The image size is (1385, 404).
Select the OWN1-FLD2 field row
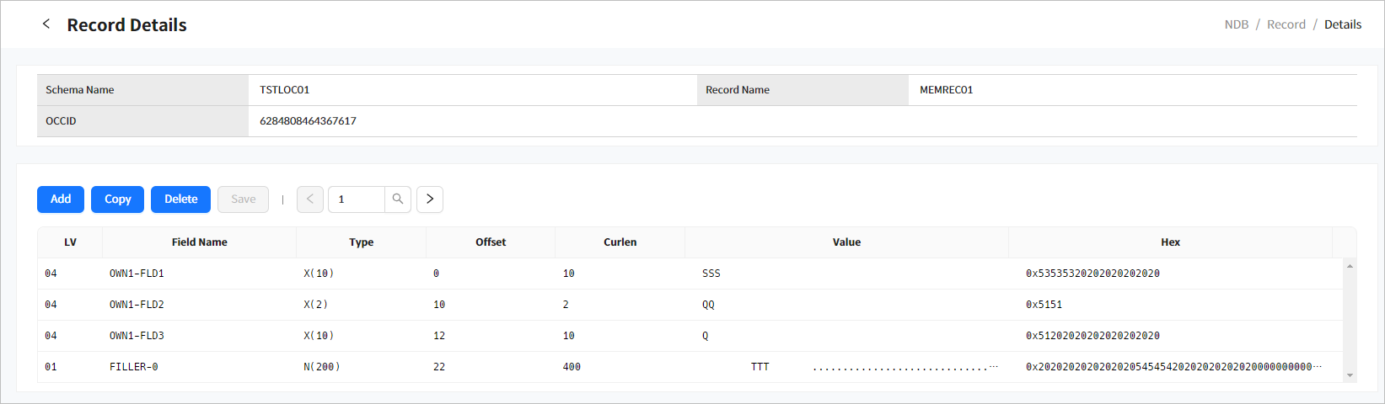pyautogui.click(x=137, y=305)
